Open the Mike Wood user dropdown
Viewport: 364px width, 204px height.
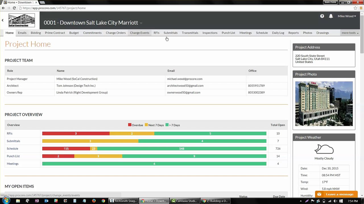tap(347, 16)
